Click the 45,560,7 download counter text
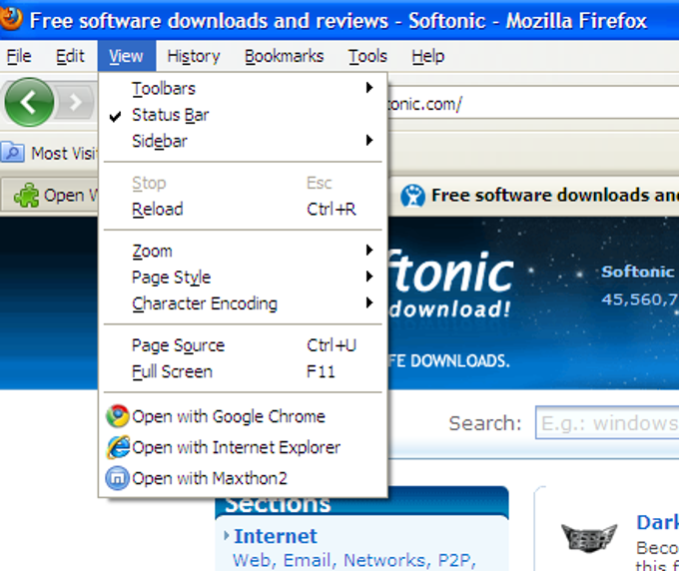 click(640, 299)
